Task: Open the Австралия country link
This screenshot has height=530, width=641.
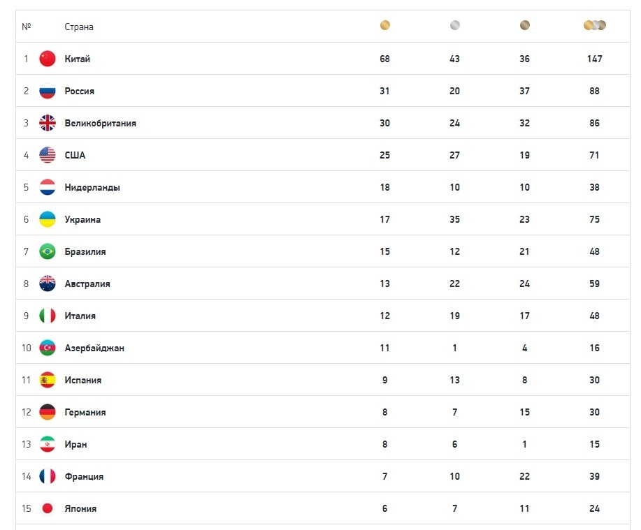Action: pos(87,284)
